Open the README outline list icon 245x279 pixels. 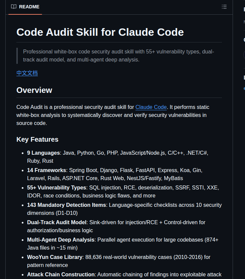(224, 7)
